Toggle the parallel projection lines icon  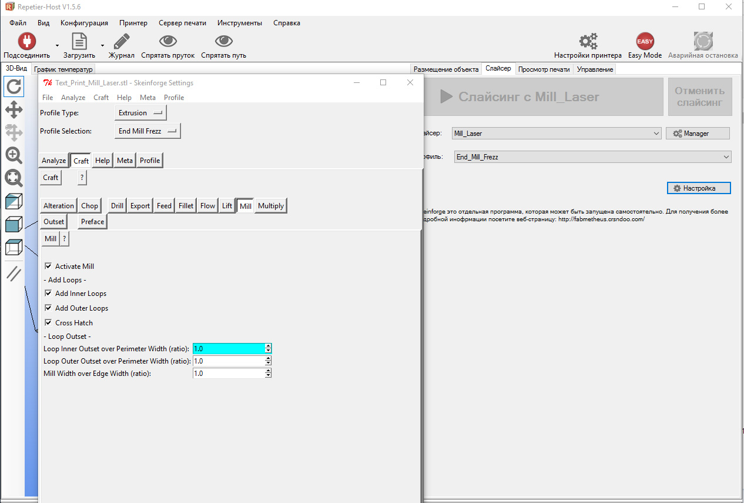pos(14,274)
